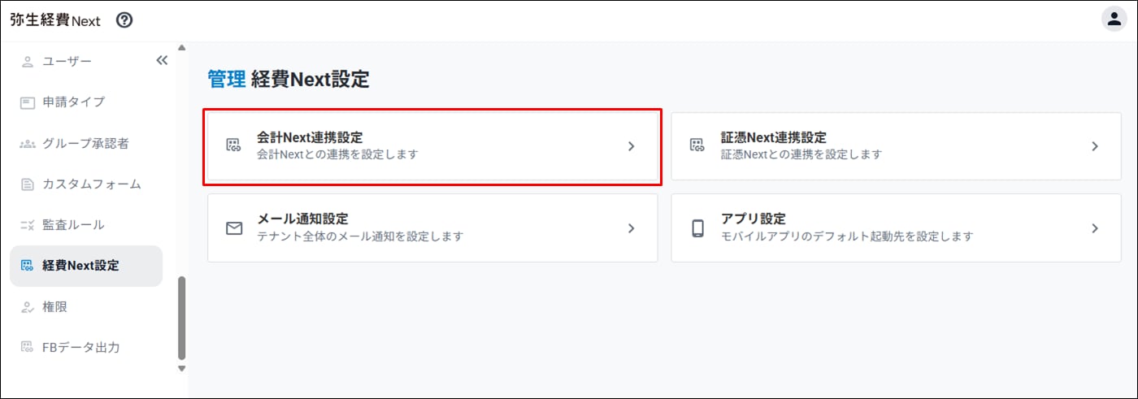This screenshot has height=399, width=1138.
Task: Expand 会計Next連携設定 using its chevron arrow
Action: [631, 146]
